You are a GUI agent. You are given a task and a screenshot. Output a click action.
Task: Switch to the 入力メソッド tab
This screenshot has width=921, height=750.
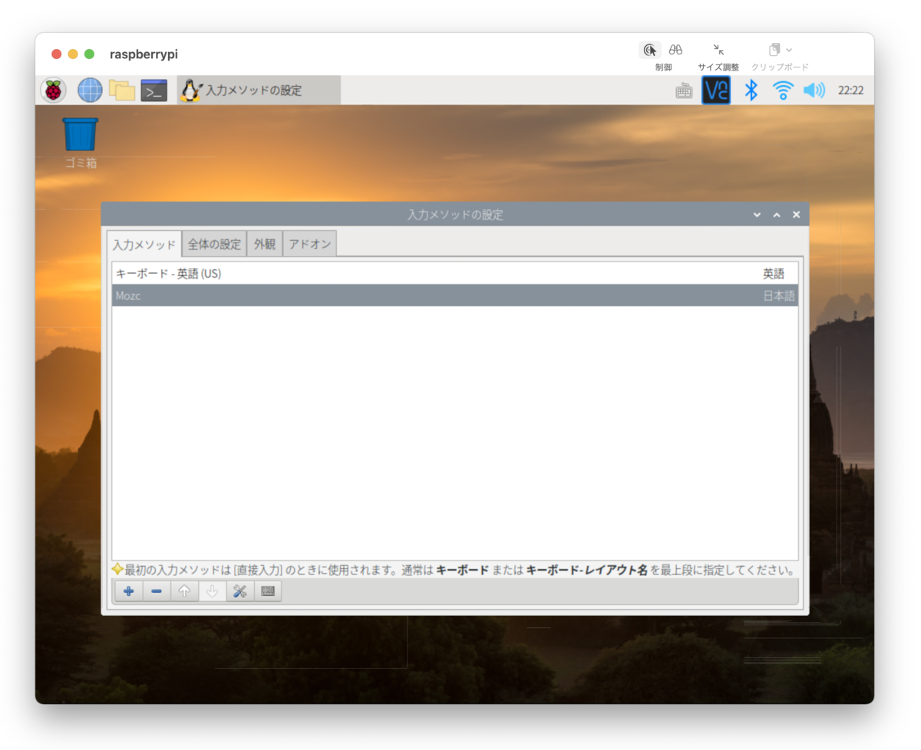click(x=144, y=245)
